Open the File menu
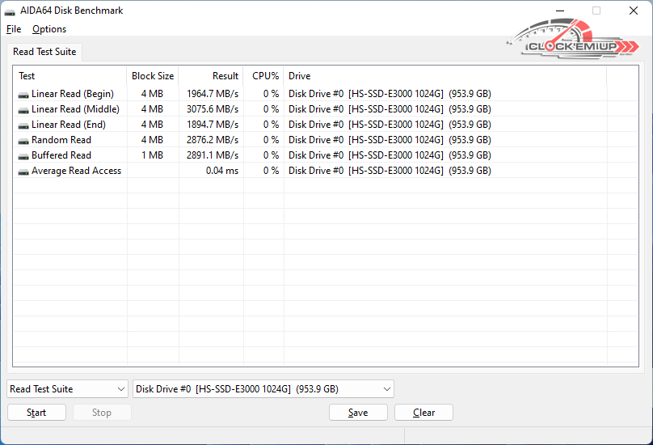The image size is (653, 445). click(x=13, y=29)
